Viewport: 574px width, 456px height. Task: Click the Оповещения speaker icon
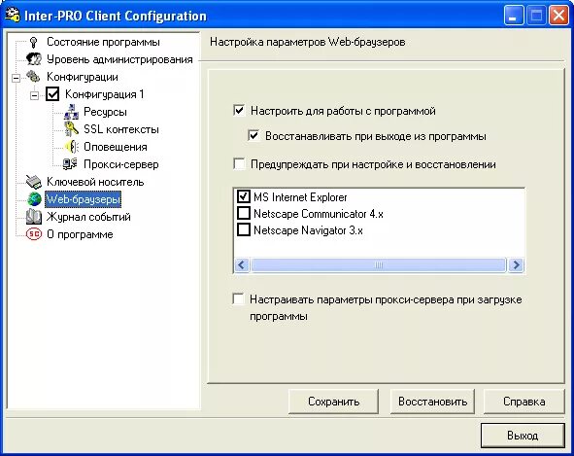point(72,147)
